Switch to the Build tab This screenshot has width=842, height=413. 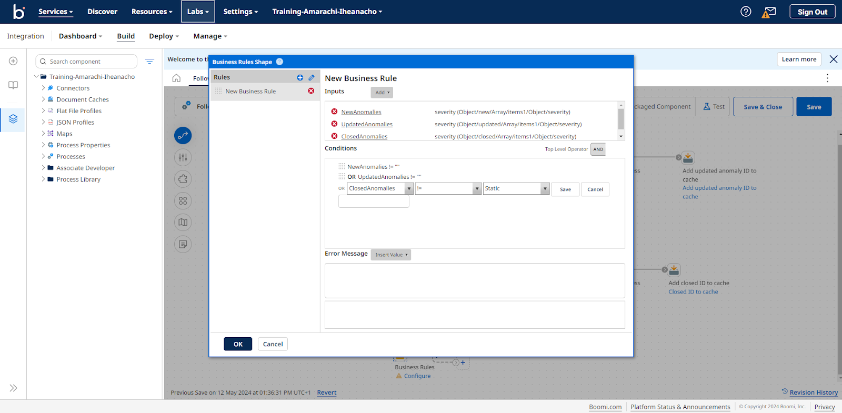point(126,36)
